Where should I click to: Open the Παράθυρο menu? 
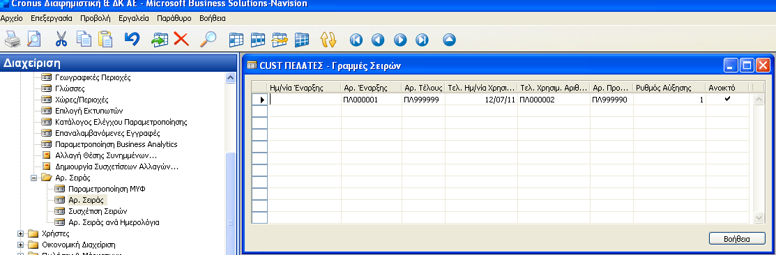(174, 18)
